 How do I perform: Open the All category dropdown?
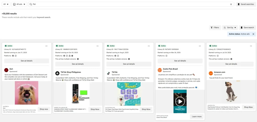(6, 4)
